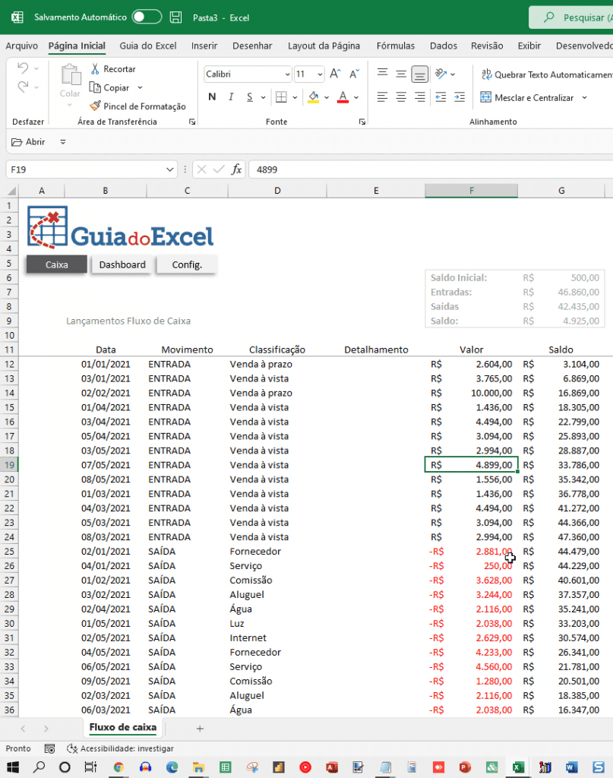The image size is (613, 778).
Task: Click the Redo arrow icon
Action: pyautogui.click(x=22, y=87)
